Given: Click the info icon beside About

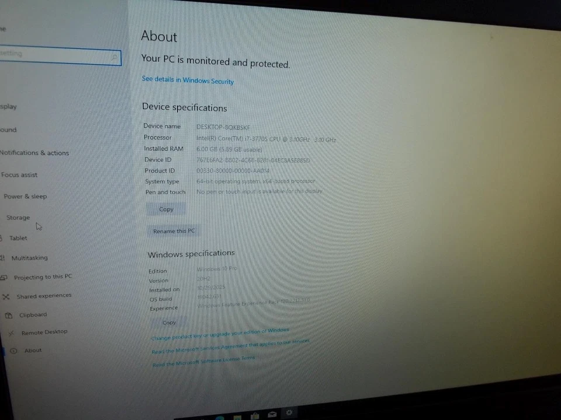Looking at the screenshot, I should [x=13, y=350].
